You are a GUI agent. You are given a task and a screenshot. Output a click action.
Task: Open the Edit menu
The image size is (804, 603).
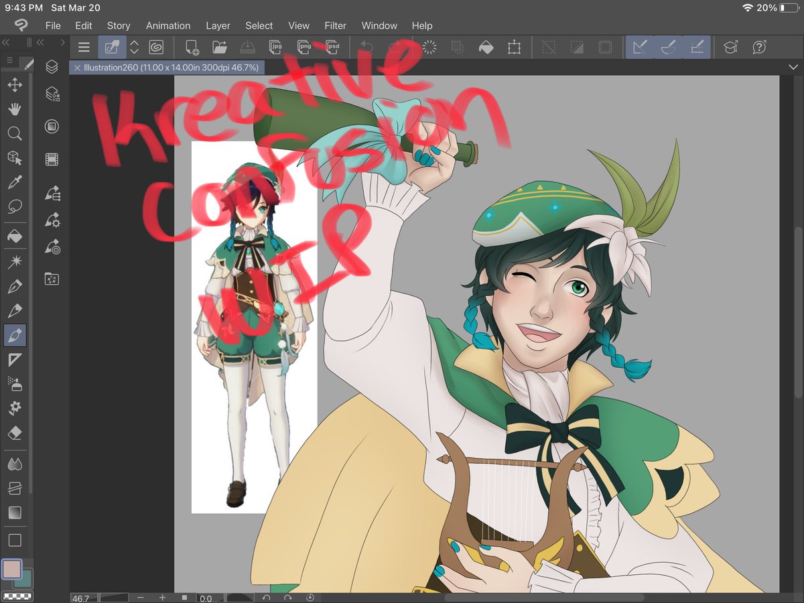[x=84, y=25]
